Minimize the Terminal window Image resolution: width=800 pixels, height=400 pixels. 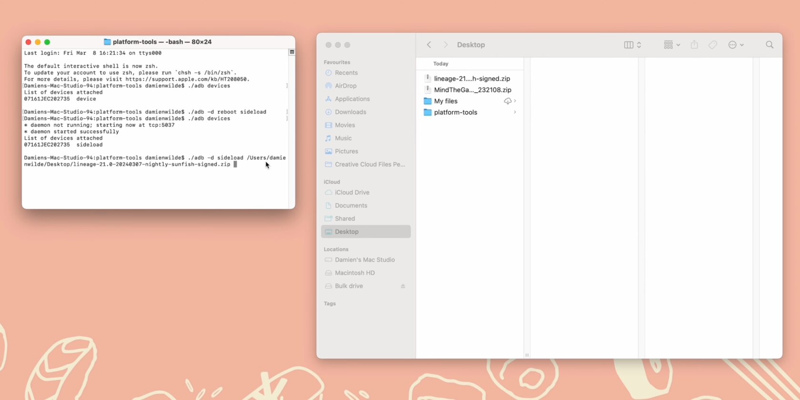pyautogui.click(x=38, y=42)
